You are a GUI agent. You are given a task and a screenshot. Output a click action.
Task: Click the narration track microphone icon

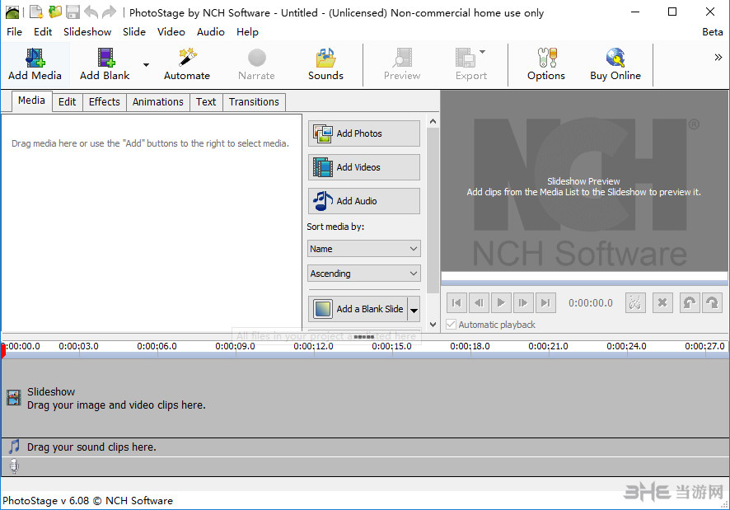click(x=14, y=466)
